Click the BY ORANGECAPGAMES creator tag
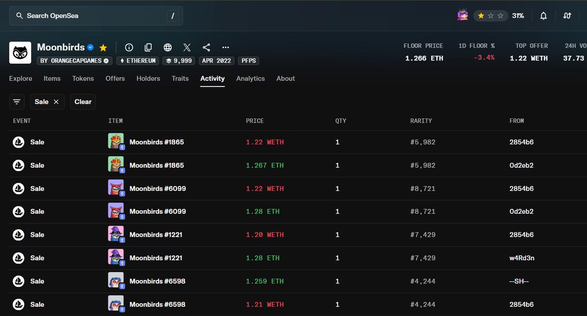Screen dimensions: 587x316 pos(74,61)
